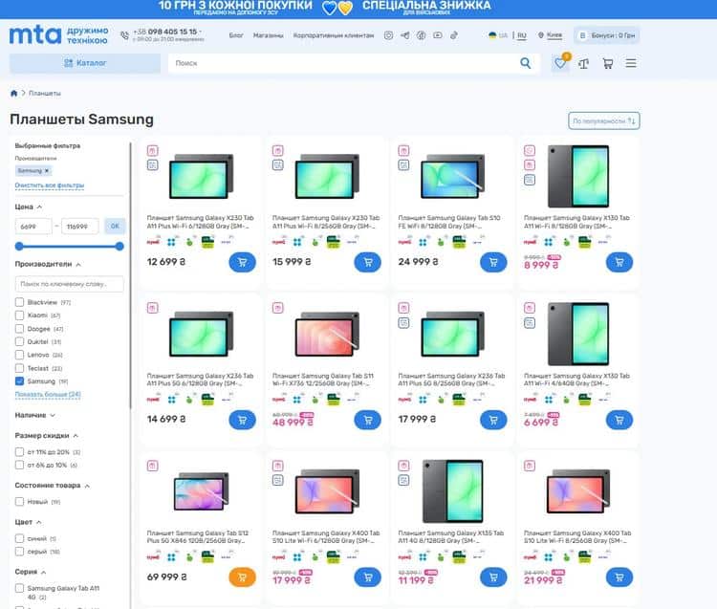
Task: Check the Lenovo manufacturer filter
Action: (x=19, y=355)
